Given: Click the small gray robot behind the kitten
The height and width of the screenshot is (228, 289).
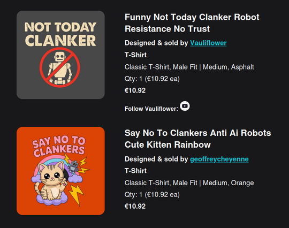Looking at the screenshot, I should click(x=73, y=167).
